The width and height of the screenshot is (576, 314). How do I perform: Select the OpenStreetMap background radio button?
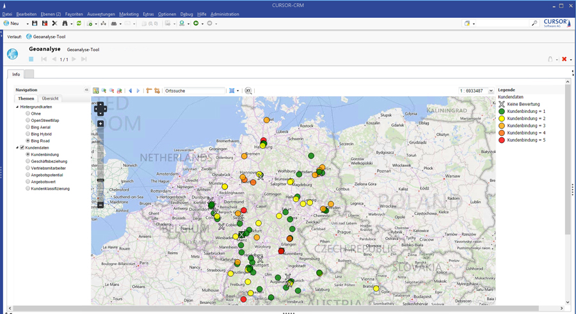click(28, 121)
